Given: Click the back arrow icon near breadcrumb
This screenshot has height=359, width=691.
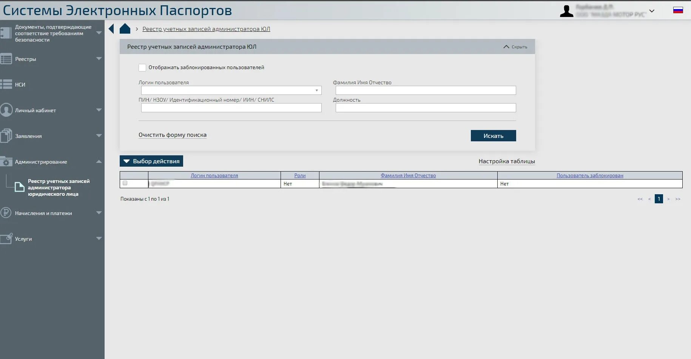Looking at the screenshot, I should click(111, 29).
